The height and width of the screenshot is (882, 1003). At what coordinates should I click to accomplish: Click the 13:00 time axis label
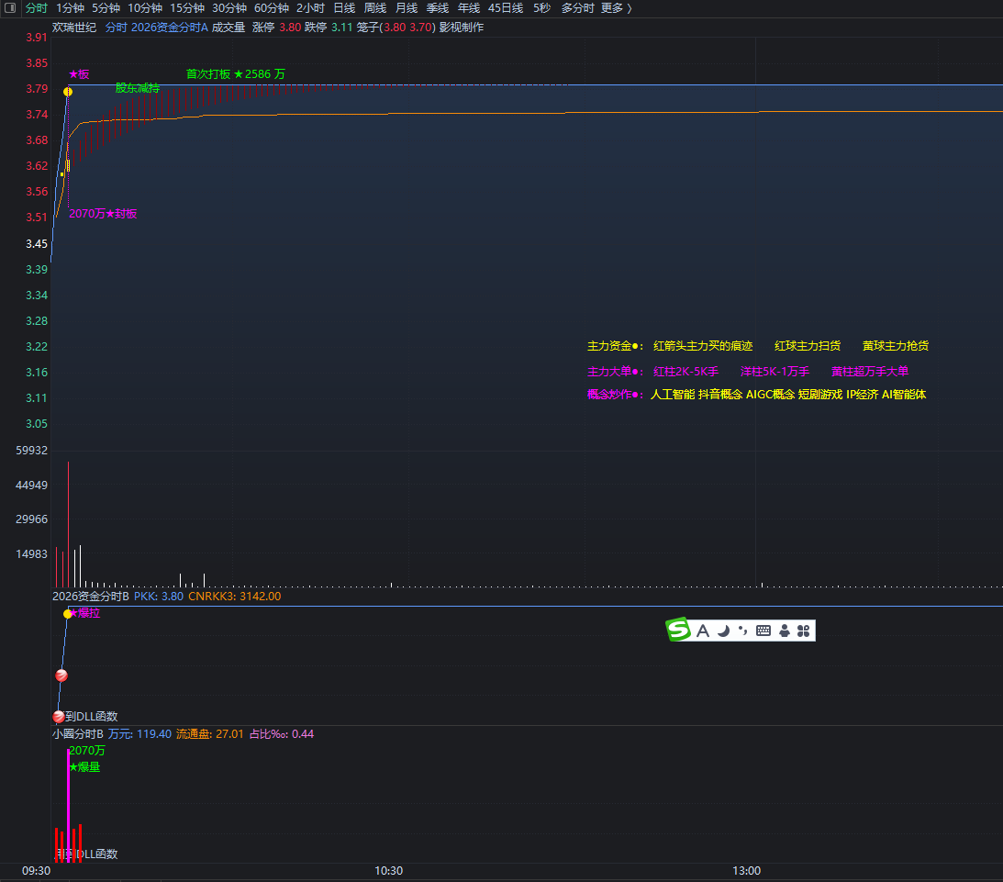click(x=746, y=871)
